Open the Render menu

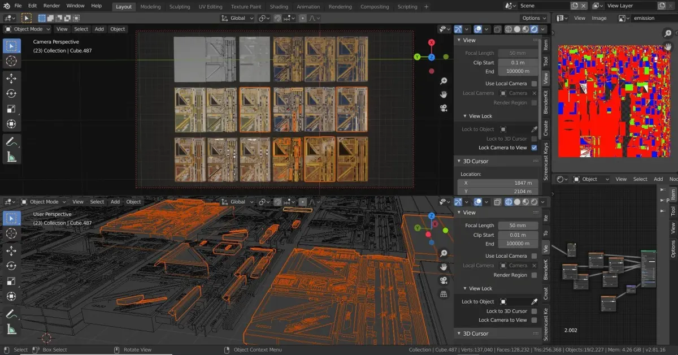point(51,6)
